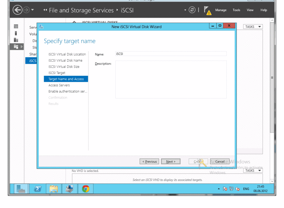Image resolution: width=284 pixels, height=208 pixels.
Task: Click the Next button
Action: tap(171, 161)
